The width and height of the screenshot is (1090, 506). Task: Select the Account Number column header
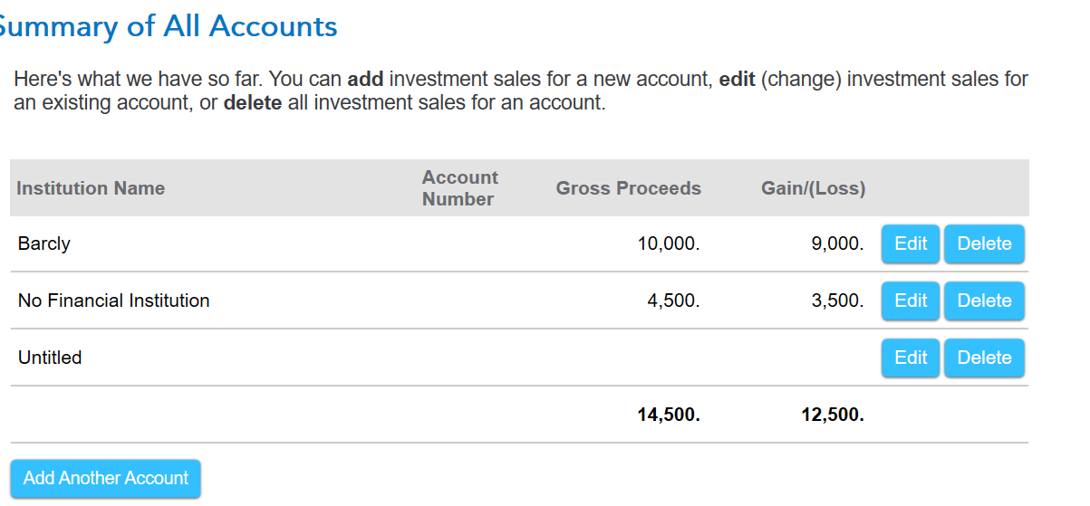(x=460, y=188)
